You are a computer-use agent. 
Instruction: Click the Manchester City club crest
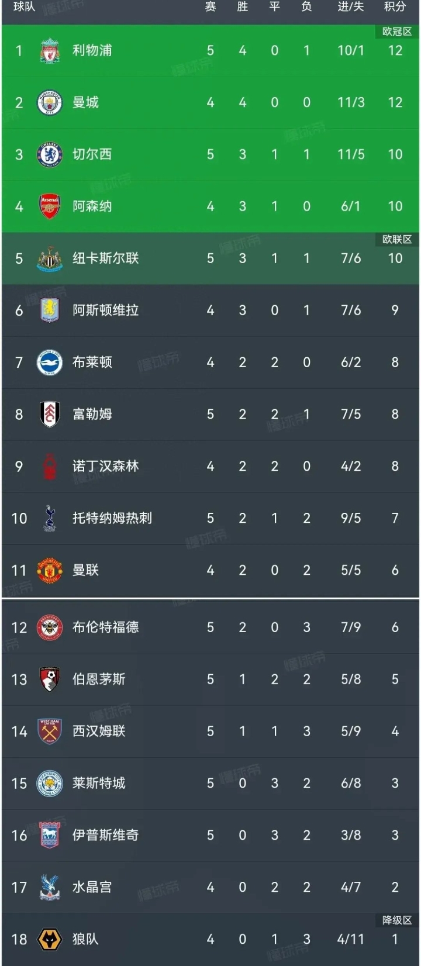[x=50, y=103]
